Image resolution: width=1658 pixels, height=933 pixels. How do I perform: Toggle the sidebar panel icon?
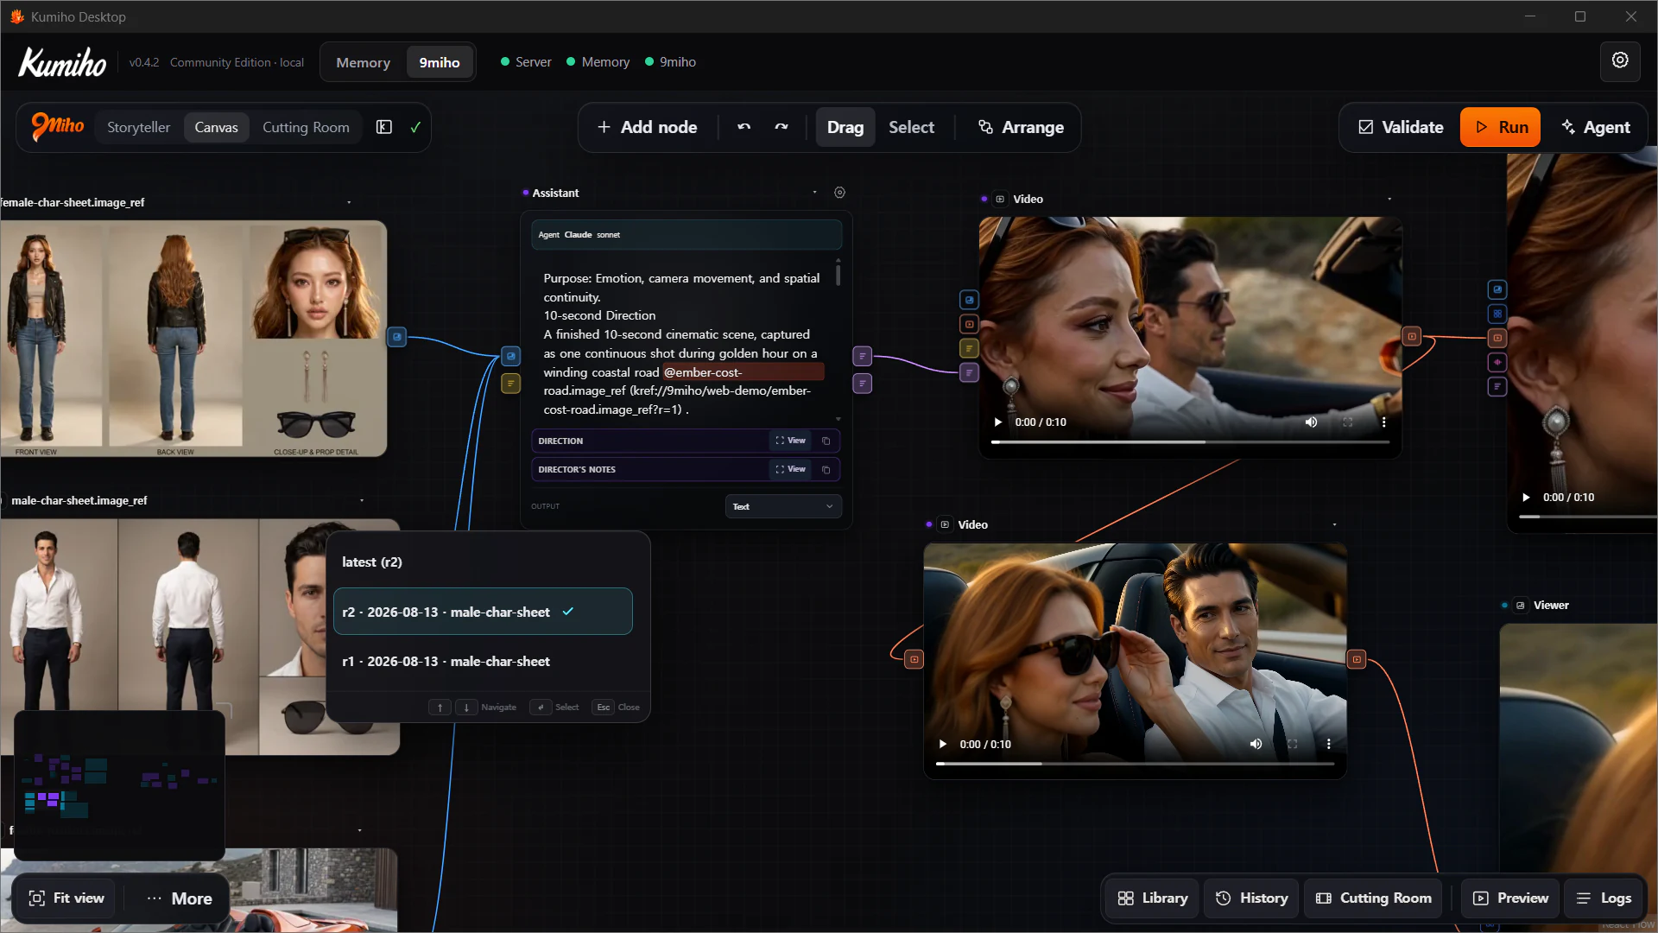(x=384, y=127)
